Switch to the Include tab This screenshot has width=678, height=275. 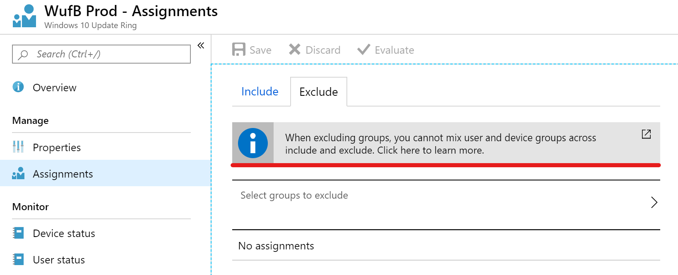[x=260, y=92]
